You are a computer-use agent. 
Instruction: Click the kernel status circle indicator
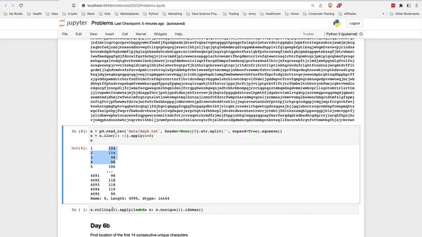pos(361,34)
